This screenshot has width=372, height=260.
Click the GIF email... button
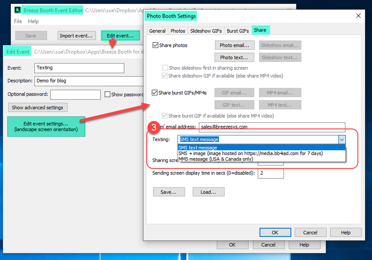[x=234, y=93]
